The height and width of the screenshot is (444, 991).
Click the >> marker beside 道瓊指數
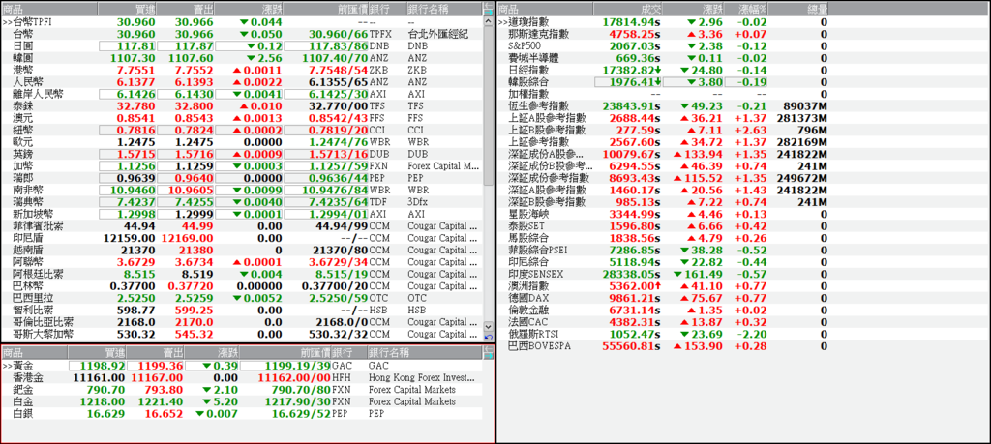(x=502, y=21)
